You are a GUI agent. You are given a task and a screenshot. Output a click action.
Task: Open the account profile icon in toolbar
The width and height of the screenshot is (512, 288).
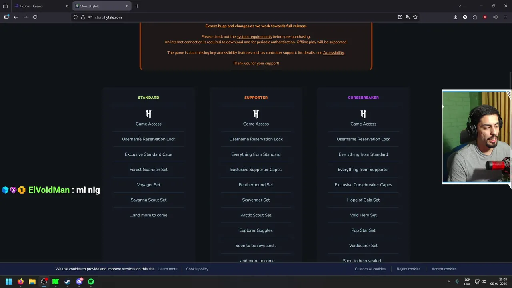click(465, 17)
